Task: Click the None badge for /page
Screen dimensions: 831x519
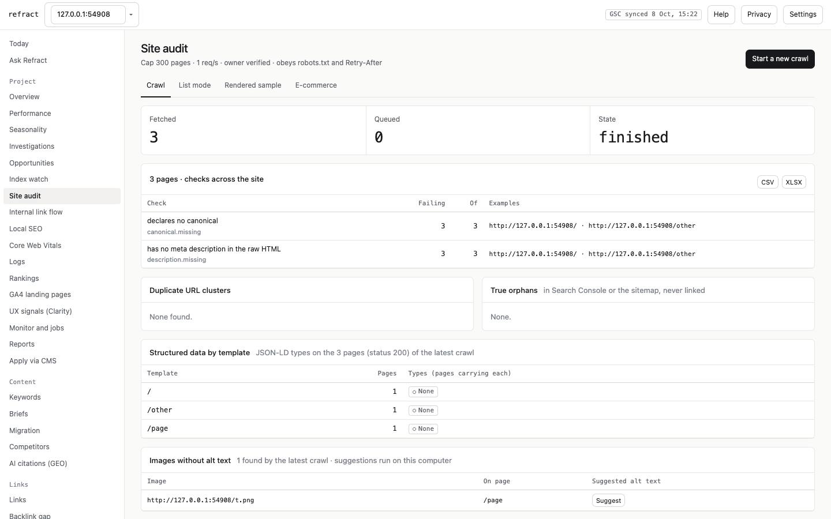Action: (x=423, y=429)
